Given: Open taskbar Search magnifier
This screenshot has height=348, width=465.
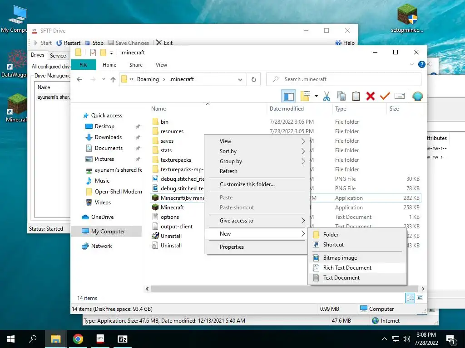Looking at the screenshot, I should tap(33, 339).
